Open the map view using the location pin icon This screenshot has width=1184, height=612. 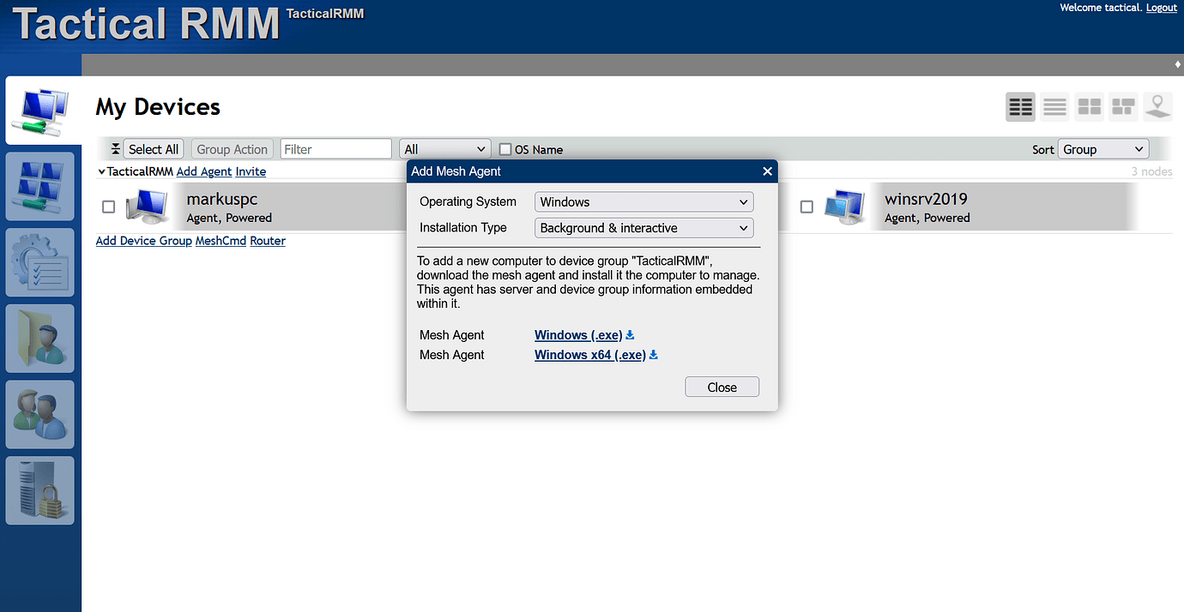coord(1157,106)
